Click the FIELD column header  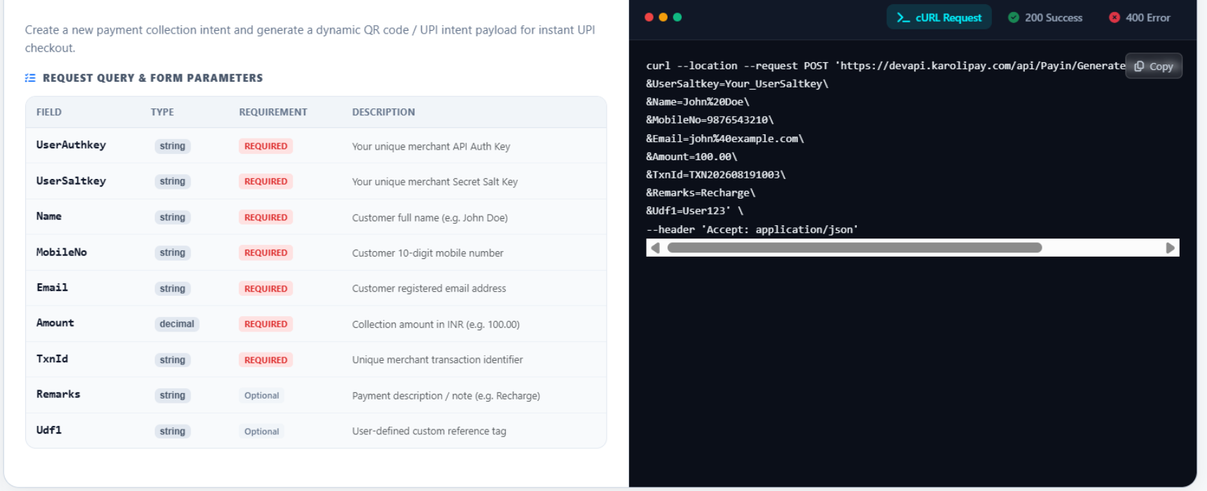tap(49, 112)
